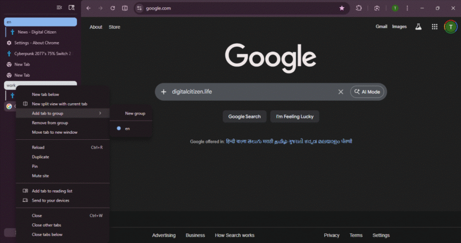Screen dimensions: 461x243
Task: Choose Reload in the context menu
Action: (x=63, y=147)
